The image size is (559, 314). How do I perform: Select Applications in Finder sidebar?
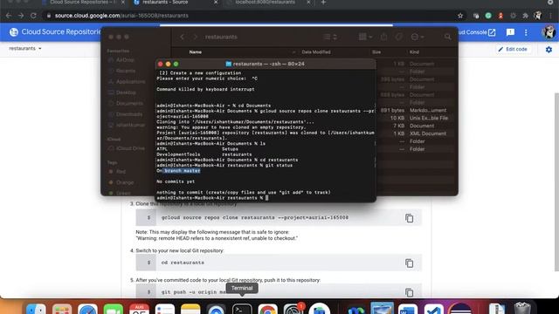pos(127,81)
